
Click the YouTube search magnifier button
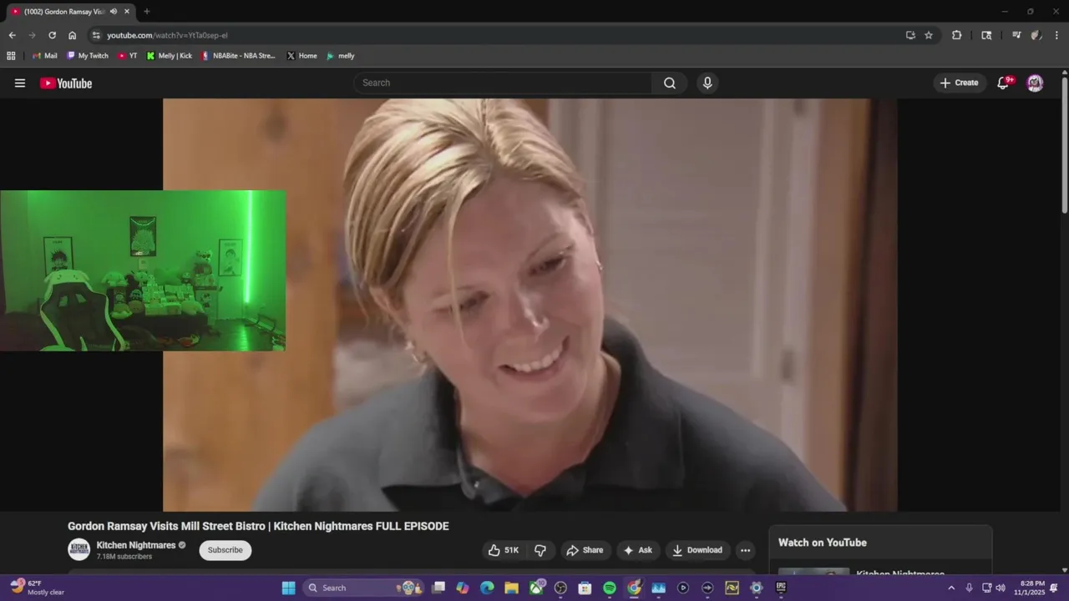click(x=670, y=83)
